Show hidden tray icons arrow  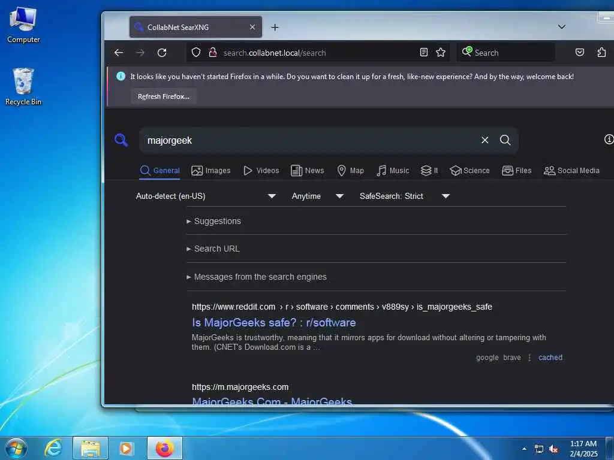point(524,449)
